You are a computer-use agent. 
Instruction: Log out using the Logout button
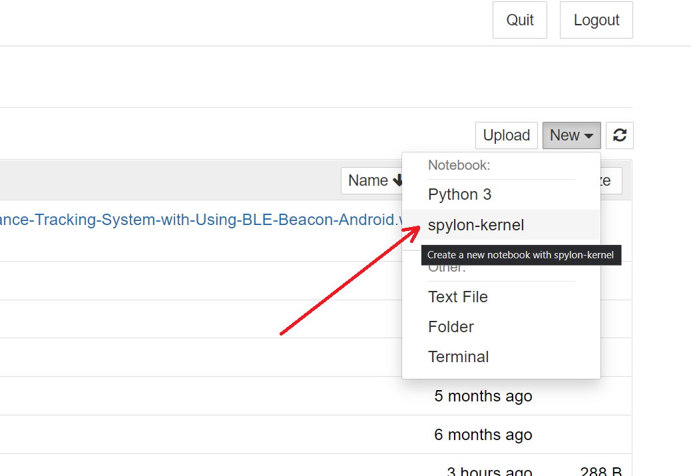click(596, 20)
